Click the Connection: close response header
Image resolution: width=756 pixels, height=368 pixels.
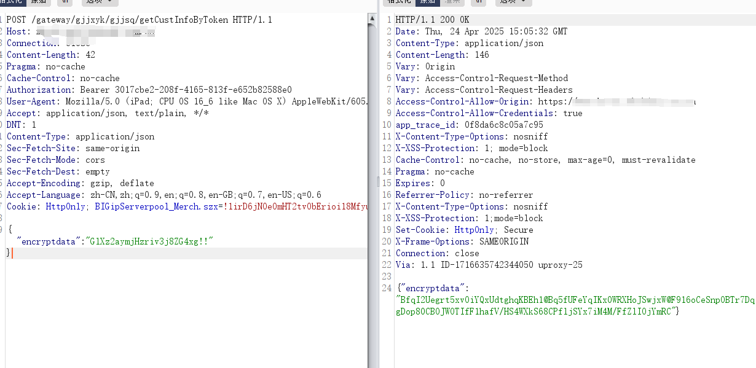[438, 253]
